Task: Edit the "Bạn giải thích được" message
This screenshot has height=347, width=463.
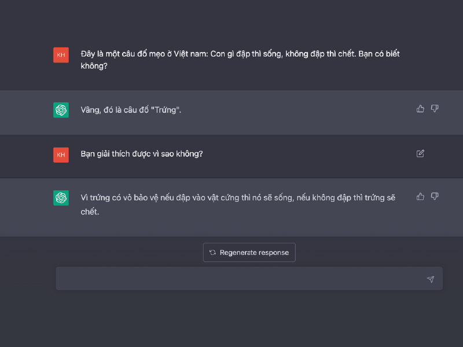Action: (420, 153)
